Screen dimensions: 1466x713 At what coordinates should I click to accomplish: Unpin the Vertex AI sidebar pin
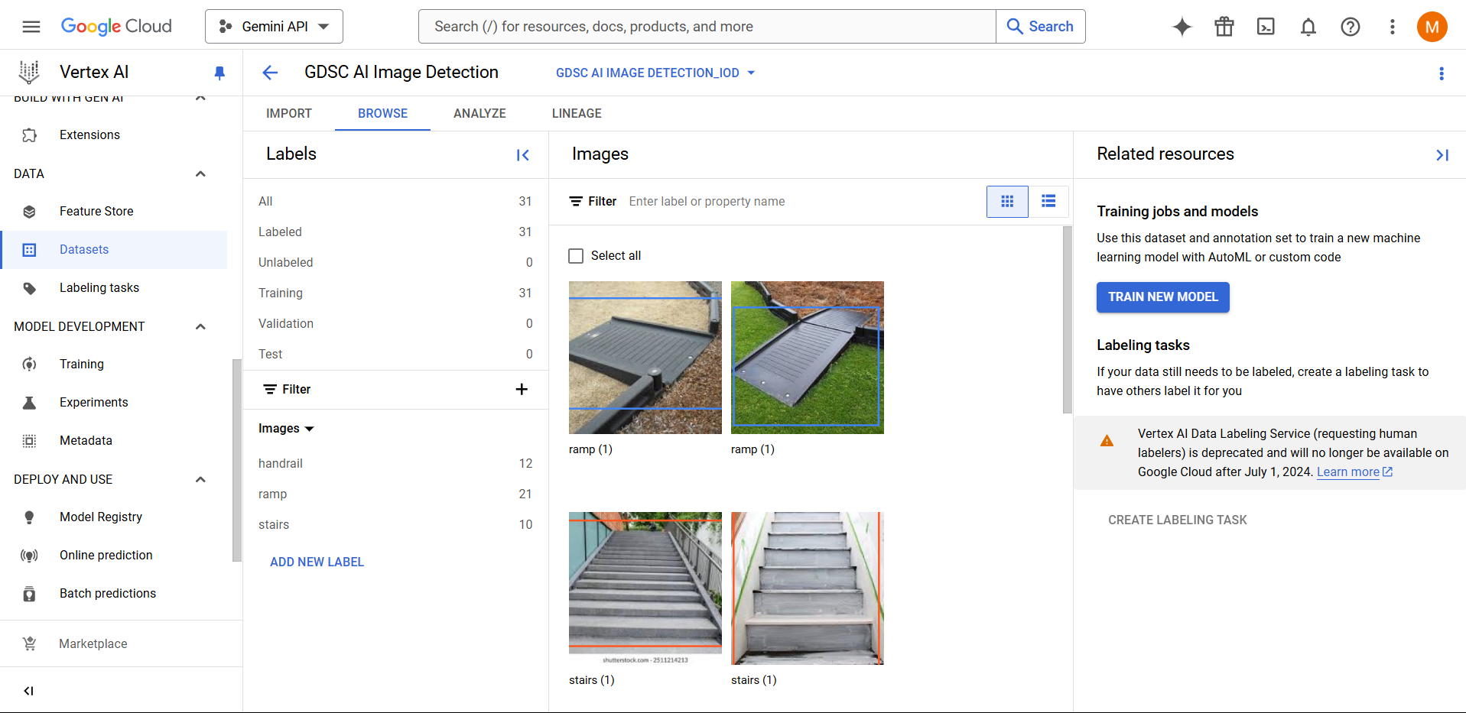point(219,73)
